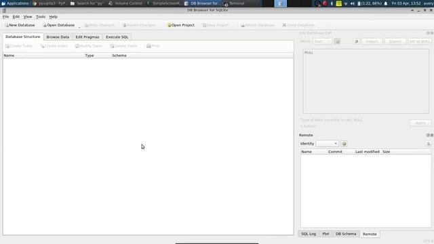This screenshot has height=244, width=434.
Task: Click the Open Project toolbar button
Action: point(181,25)
